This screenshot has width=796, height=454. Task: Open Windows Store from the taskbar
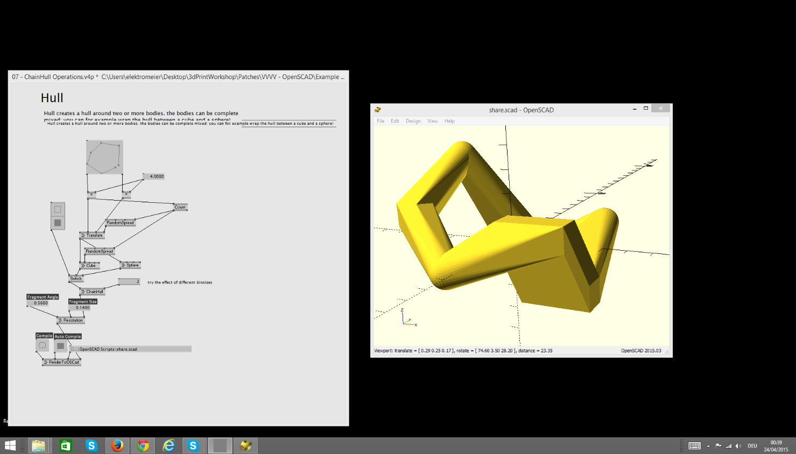[66, 445]
